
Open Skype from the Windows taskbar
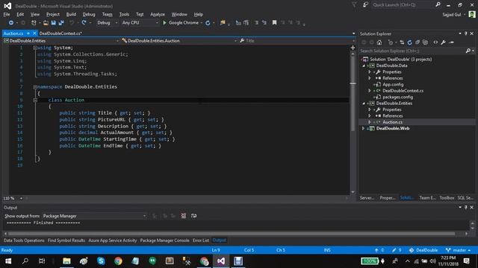click(101, 261)
